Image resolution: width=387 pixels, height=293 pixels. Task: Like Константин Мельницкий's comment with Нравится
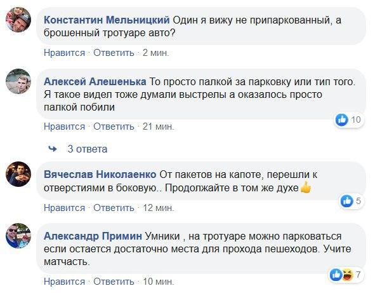pyautogui.click(x=65, y=51)
